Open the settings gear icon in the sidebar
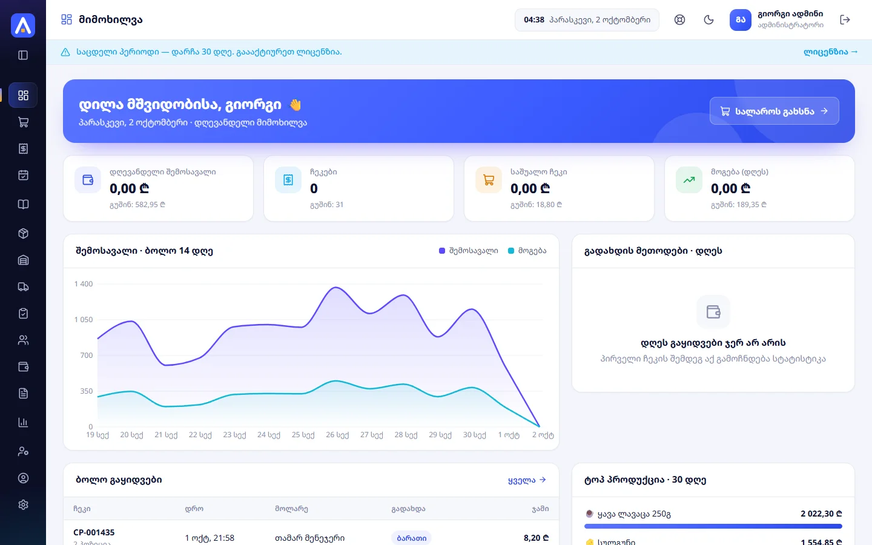872x545 pixels. coord(23,504)
